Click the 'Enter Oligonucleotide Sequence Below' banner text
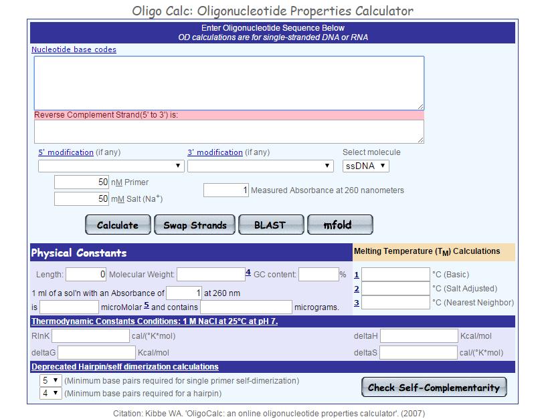The image size is (544, 419). 273,28
